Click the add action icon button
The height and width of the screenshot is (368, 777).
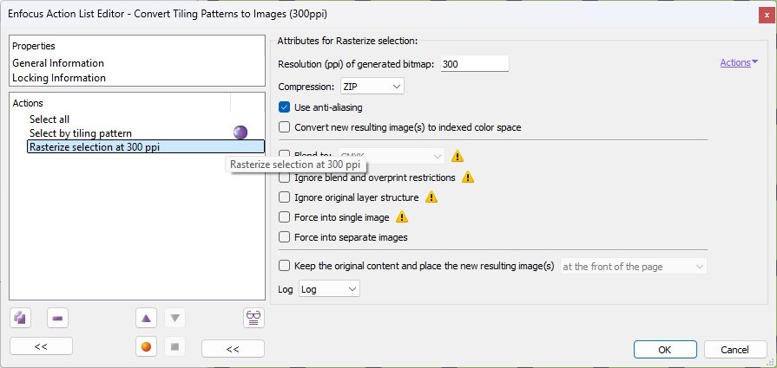coord(20,318)
